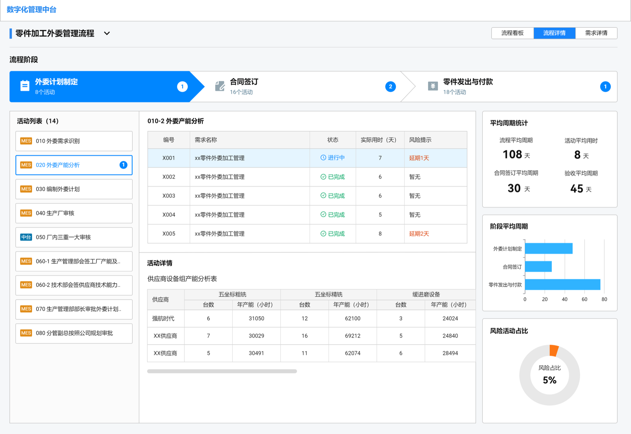Click the 外委计划制定 bar in chart

coord(549,248)
